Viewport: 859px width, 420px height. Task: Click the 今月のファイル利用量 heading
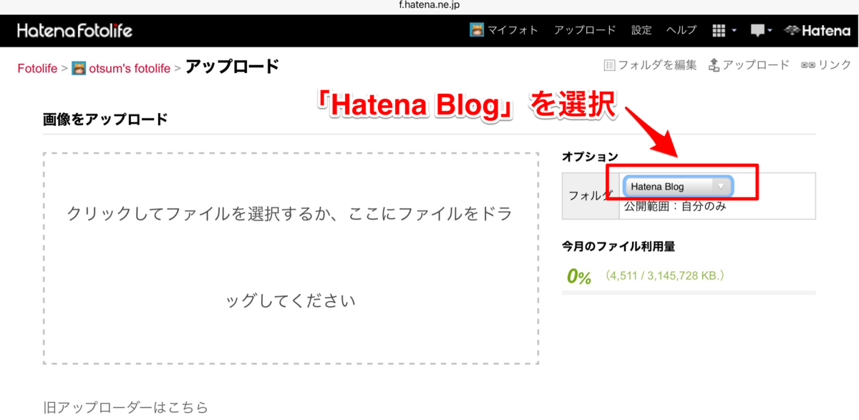tap(618, 246)
